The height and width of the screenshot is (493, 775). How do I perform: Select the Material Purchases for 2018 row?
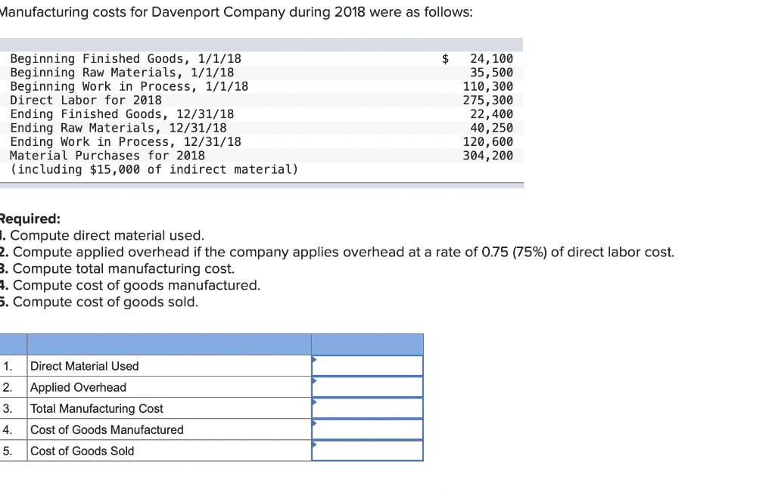227,155
